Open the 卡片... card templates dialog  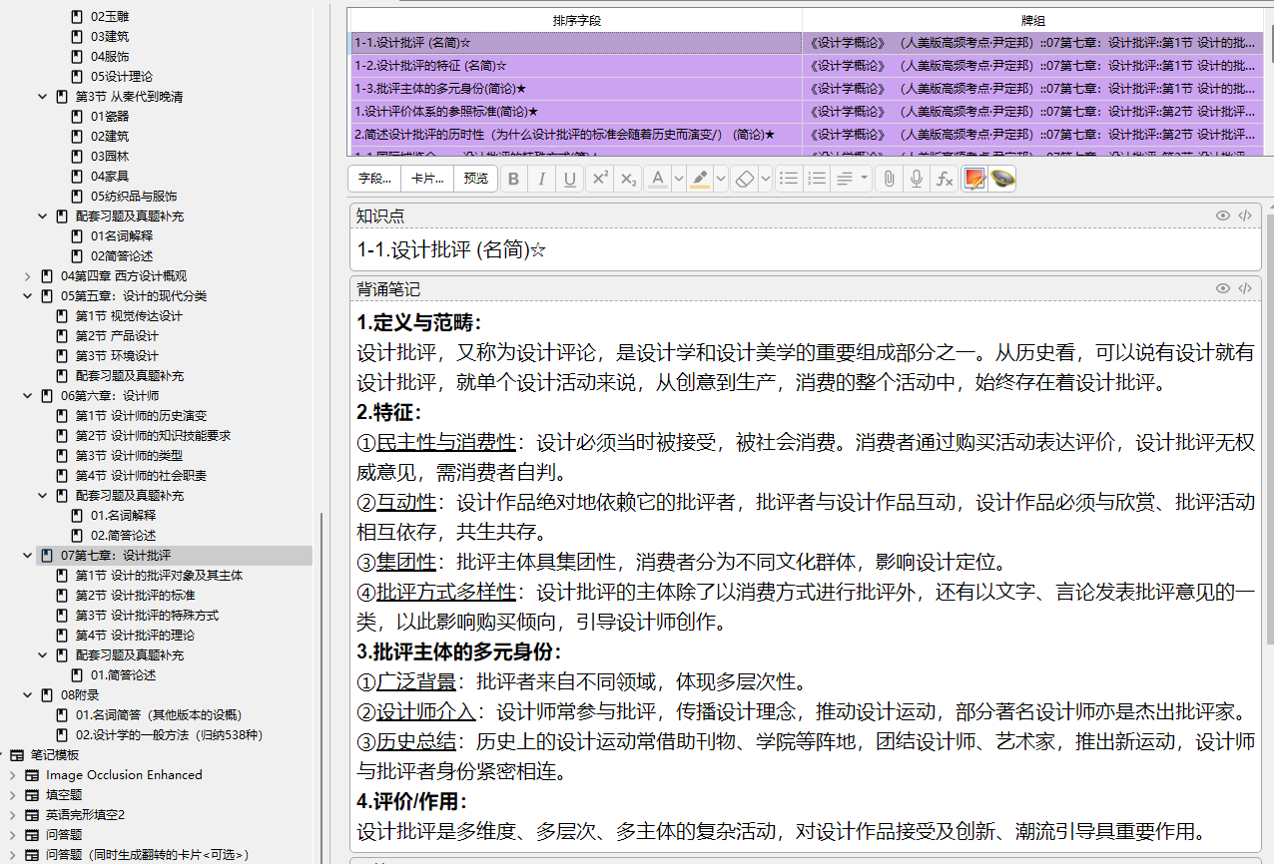427,179
